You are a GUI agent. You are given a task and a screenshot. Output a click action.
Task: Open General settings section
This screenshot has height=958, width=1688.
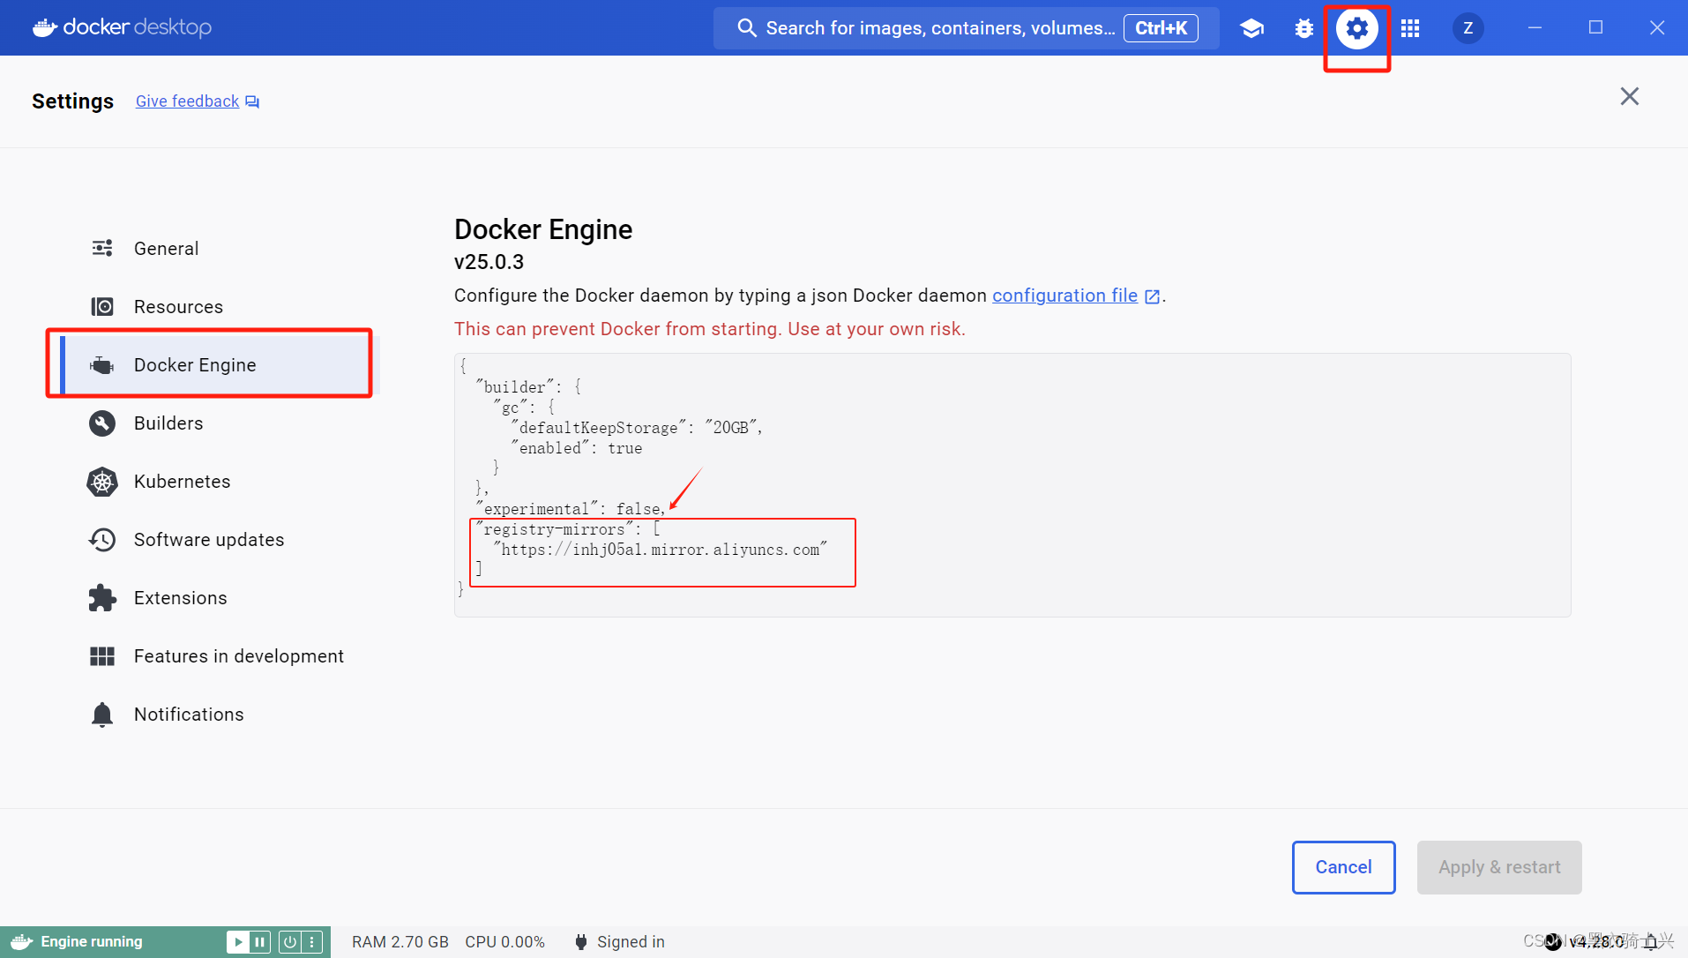pyautogui.click(x=166, y=249)
